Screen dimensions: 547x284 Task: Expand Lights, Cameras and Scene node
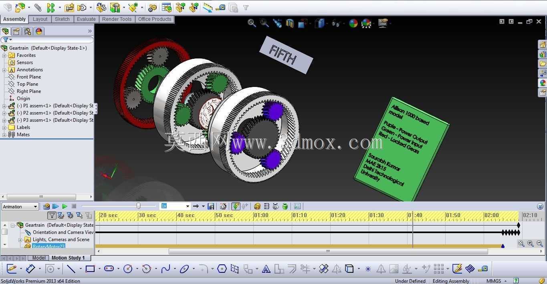pyautogui.click(x=20, y=240)
